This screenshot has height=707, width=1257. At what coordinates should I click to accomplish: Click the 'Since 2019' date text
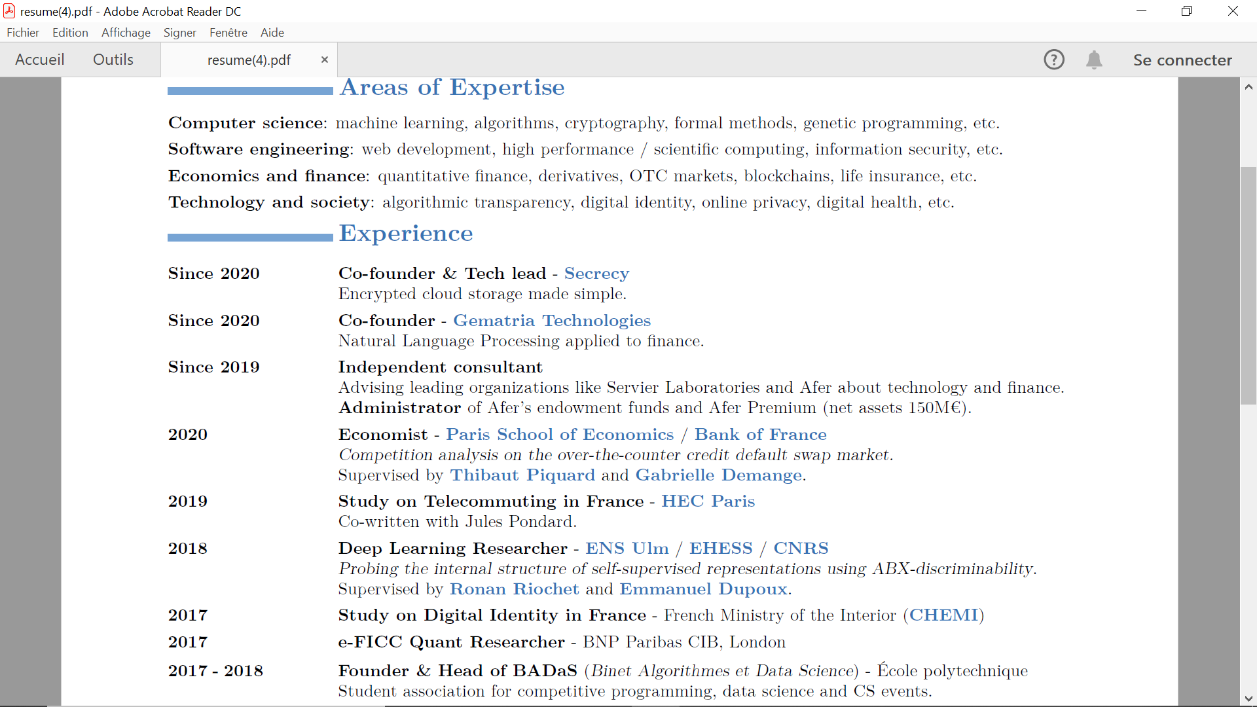pyautogui.click(x=213, y=367)
